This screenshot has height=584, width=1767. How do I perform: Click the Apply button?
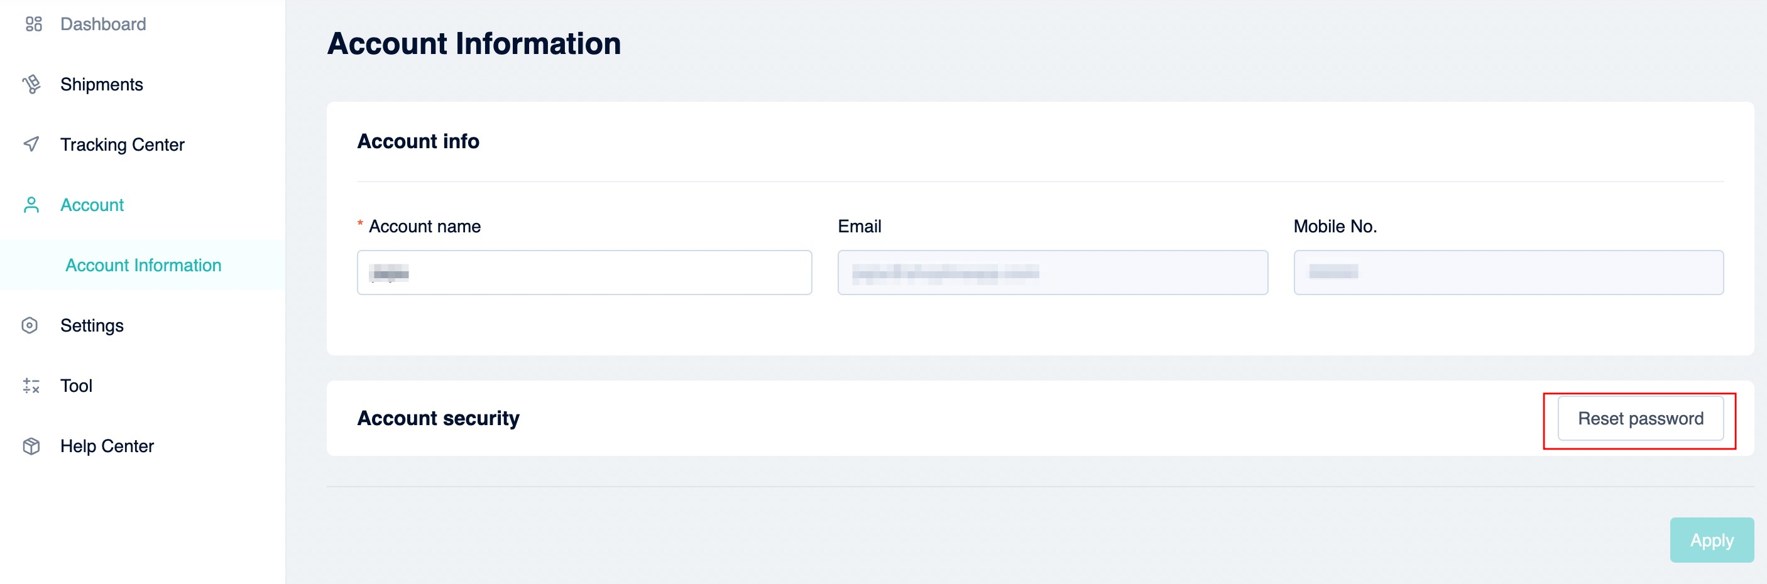click(x=1712, y=540)
